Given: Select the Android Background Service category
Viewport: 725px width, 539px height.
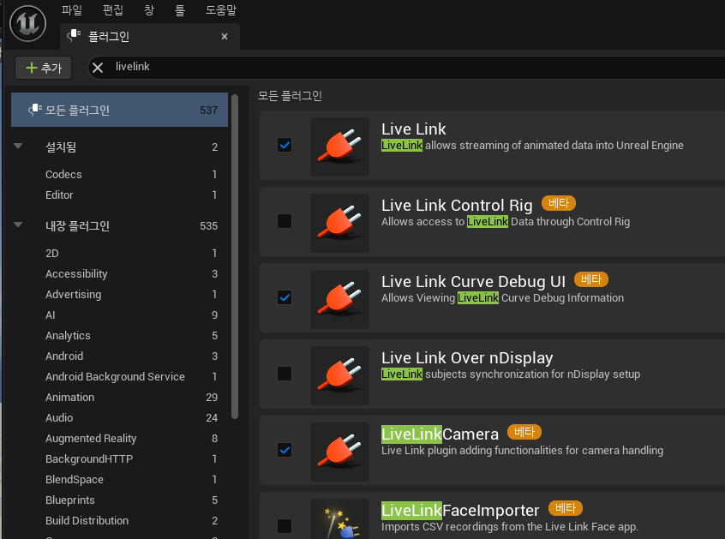Looking at the screenshot, I should 119,377.
